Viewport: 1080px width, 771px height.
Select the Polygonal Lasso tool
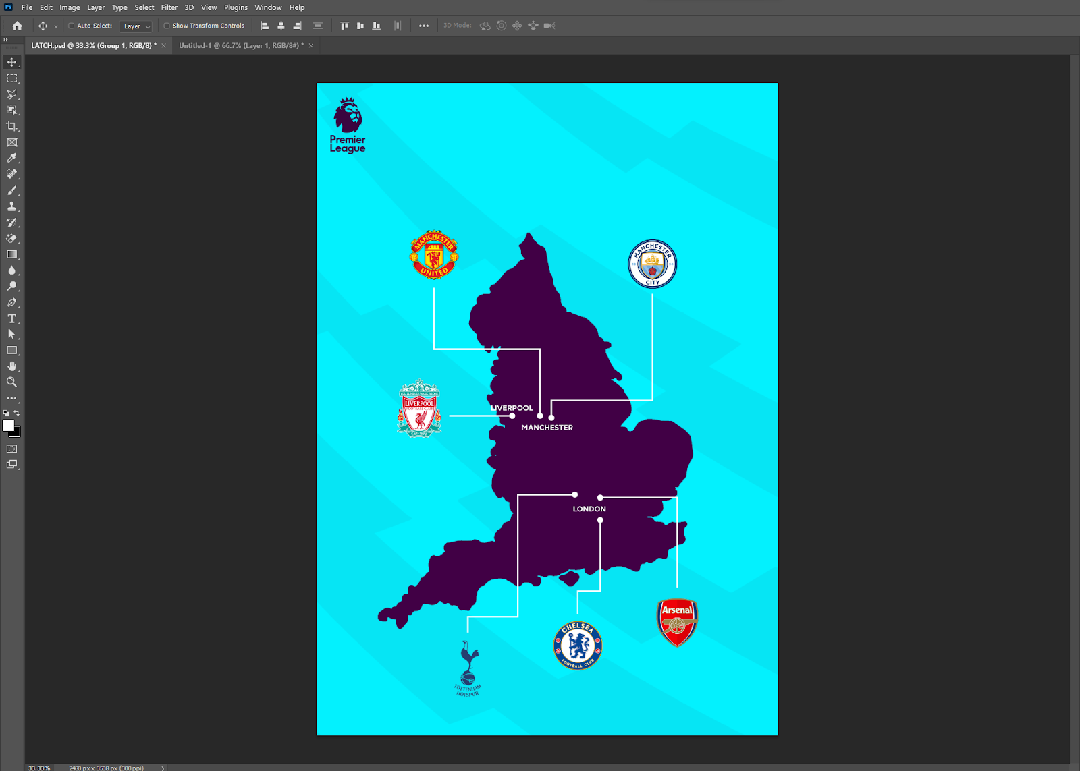[x=12, y=94]
